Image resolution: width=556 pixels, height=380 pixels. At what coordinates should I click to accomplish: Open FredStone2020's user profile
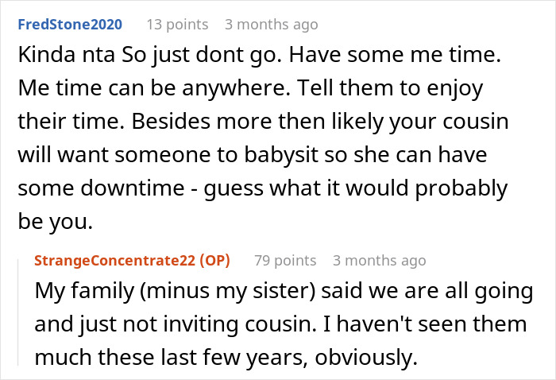tap(68, 25)
